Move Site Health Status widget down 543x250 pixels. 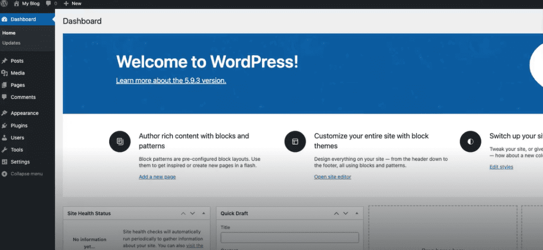click(x=192, y=213)
